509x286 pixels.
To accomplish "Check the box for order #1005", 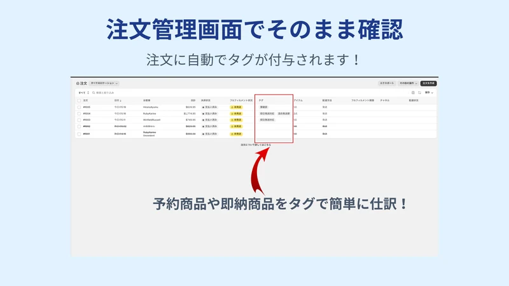I will pyautogui.click(x=79, y=107).
